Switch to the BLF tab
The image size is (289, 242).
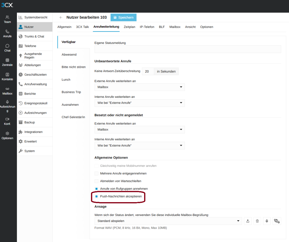click(x=162, y=27)
